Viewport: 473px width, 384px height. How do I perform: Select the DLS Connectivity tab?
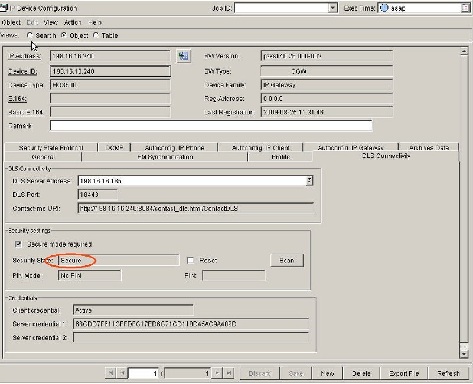(x=386, y=156)
